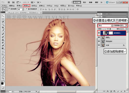This screenshot has height=93, width=129.
Task: Select the Brush tool
Action: click(x=3, y=37)
